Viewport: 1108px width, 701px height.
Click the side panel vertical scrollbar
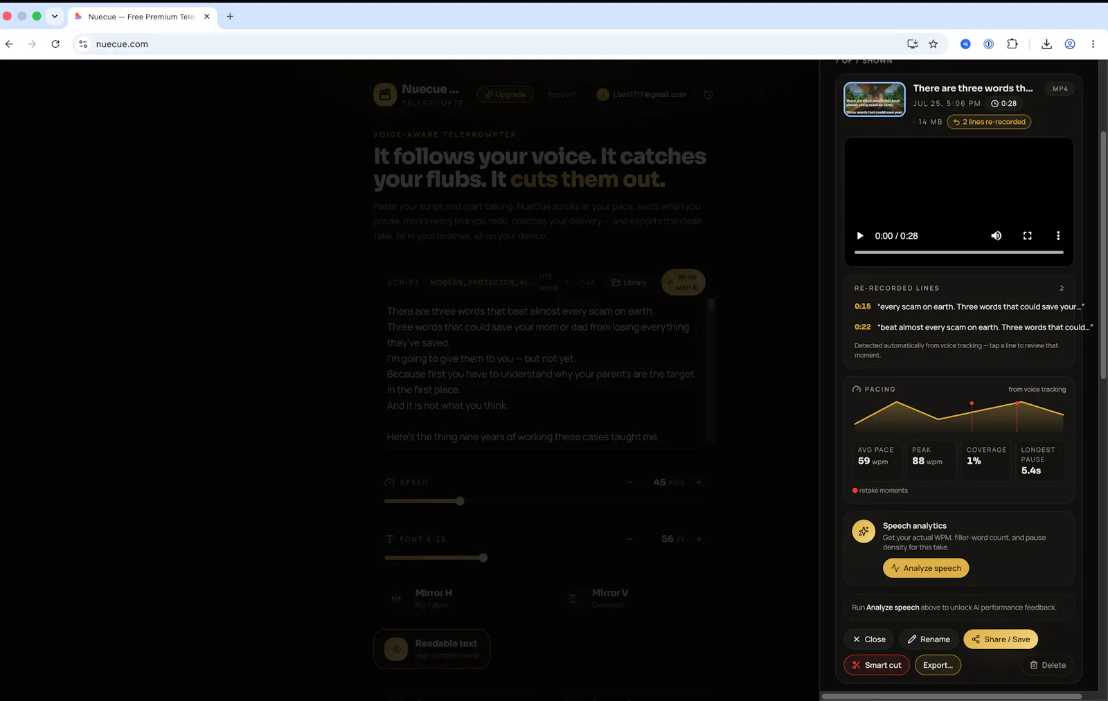coord(1103,255)
